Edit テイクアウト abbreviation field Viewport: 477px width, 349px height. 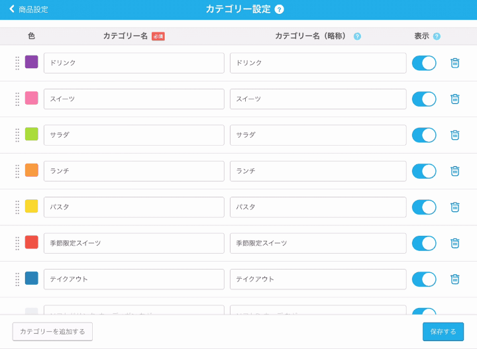(318, 279)
